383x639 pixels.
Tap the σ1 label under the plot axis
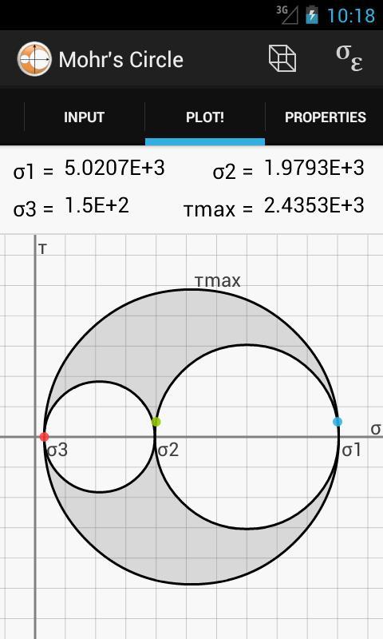point(351,450)
